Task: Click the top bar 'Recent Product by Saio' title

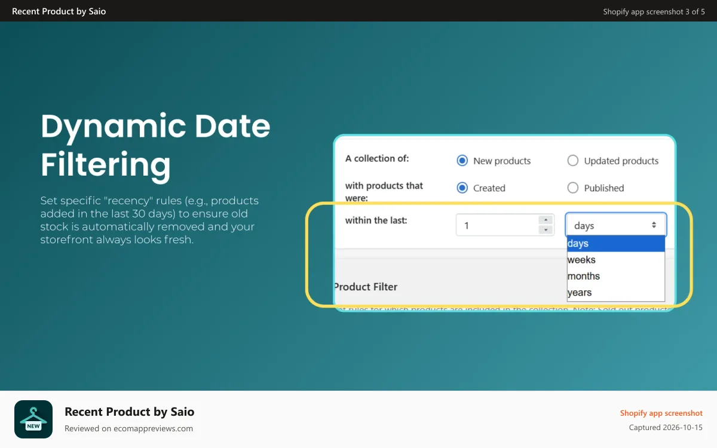Action: [59, 11]
